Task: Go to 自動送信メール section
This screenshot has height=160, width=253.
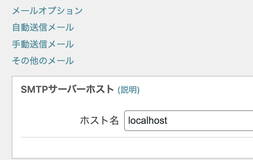Action: coord(43,27)
